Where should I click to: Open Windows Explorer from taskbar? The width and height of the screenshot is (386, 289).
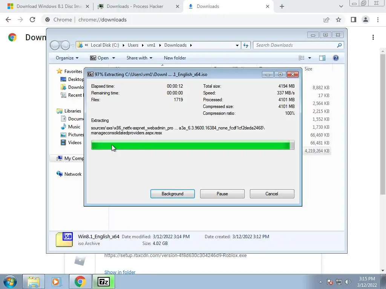pos(34,281)
